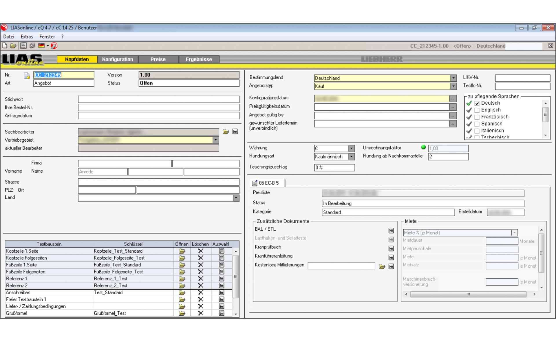Toggle the Deutsch language checkbox
Viewport: 556px width, 342px height.
point(477,103)
